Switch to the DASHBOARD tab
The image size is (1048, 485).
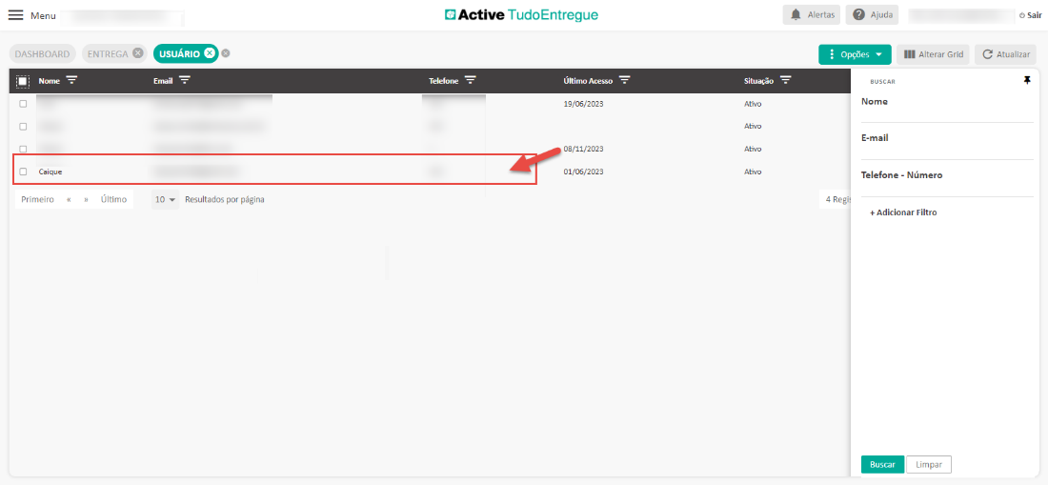pos(42,54)
